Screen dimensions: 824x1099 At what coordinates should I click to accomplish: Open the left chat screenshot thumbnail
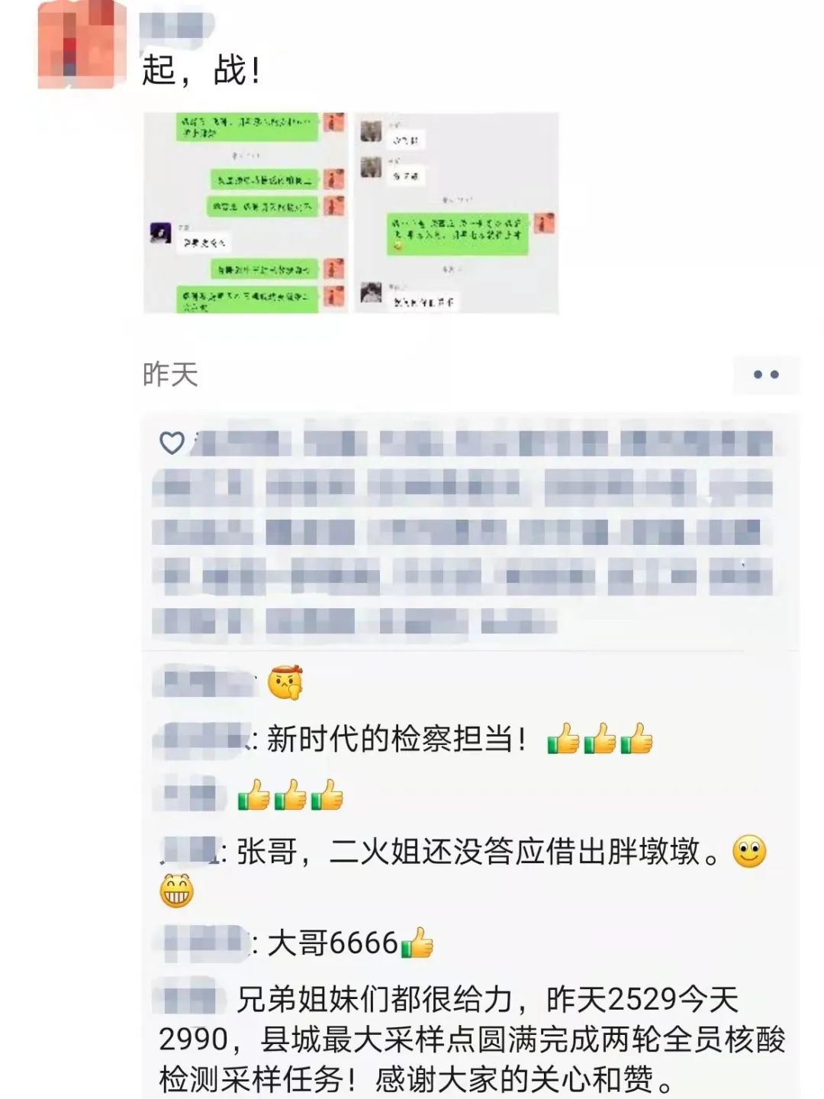pyautogui.click(x=246, y=213)
